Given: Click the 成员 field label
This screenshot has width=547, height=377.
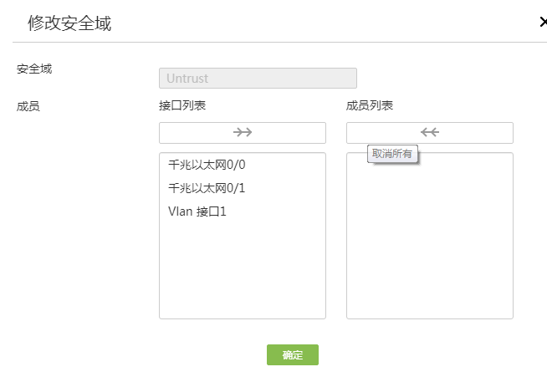Looking at the screenshot, I should [x=28, y=106].
